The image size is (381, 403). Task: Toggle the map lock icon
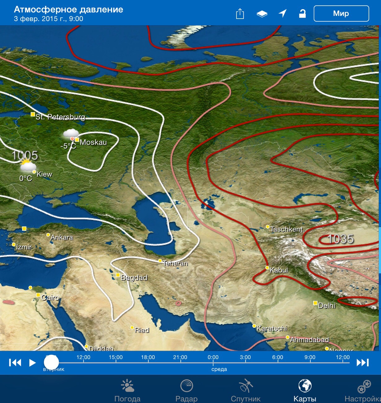click(302, 13)
